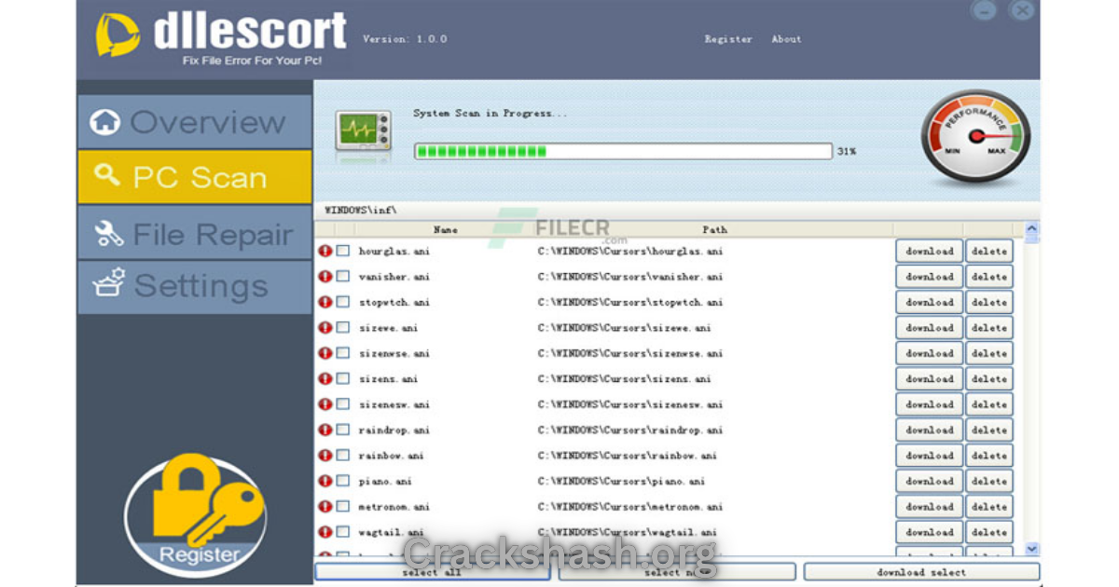This screenshot has height=587, width=1119.
Task: Switch to the PC Scan section
Action: 195,177
